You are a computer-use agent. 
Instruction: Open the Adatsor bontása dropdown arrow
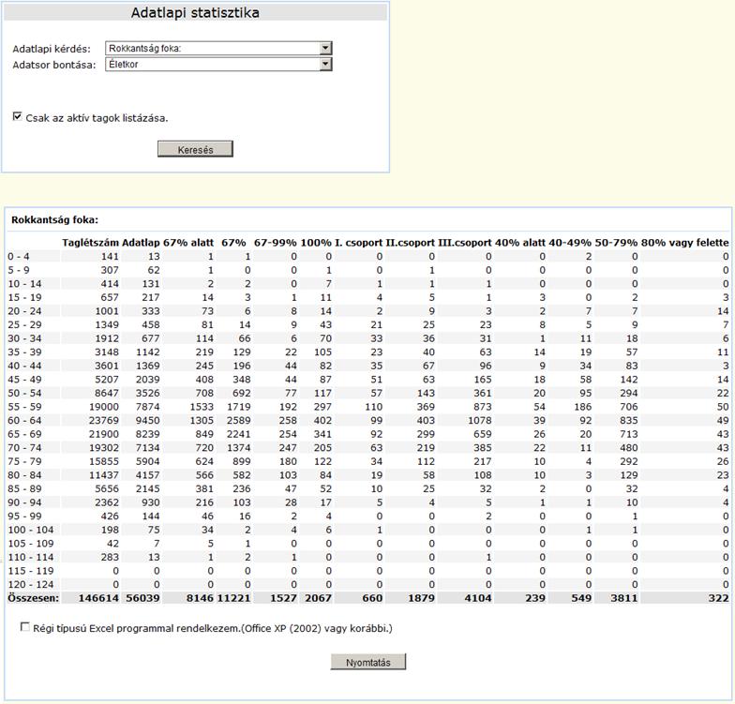click(325, 64)
